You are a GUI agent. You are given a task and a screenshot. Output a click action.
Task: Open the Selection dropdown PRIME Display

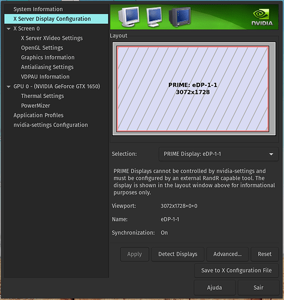point(219,154)
